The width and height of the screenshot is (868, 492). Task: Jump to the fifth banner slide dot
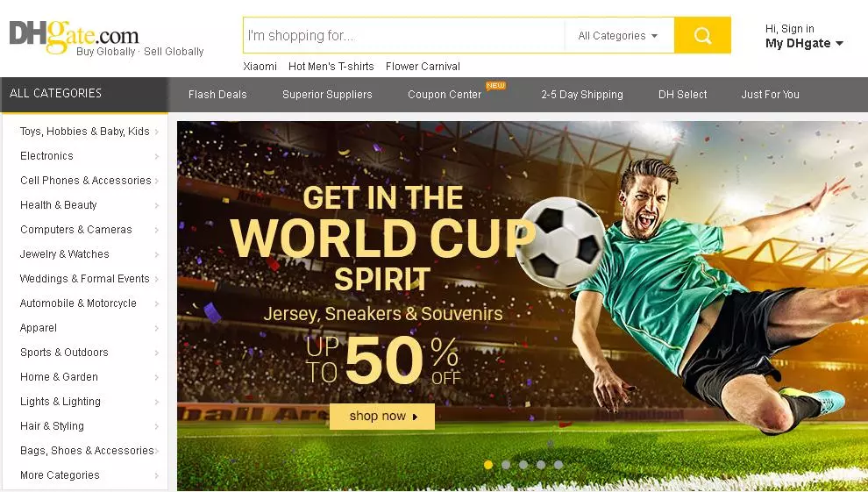(559, 465)
